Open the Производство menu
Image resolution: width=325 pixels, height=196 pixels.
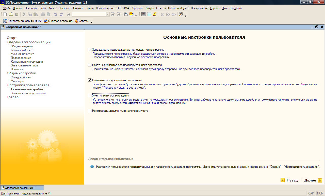pos(105,8)
